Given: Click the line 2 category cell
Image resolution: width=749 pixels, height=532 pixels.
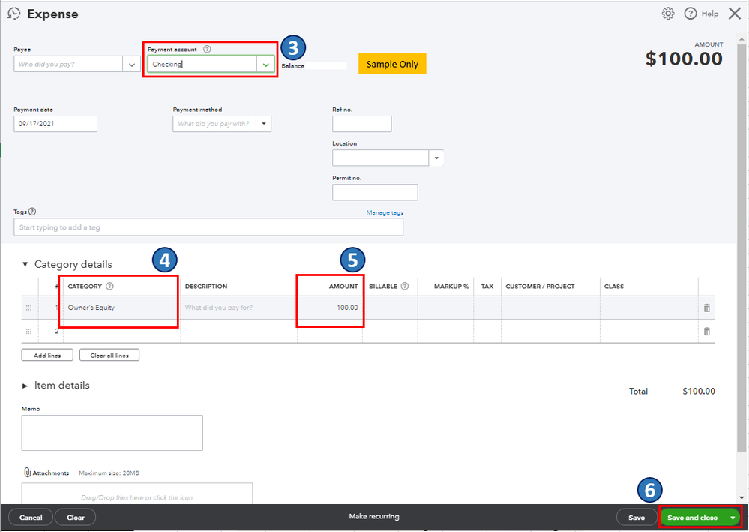Looking at the screenshot, I should pyautogui.click(x=121, y=331).
